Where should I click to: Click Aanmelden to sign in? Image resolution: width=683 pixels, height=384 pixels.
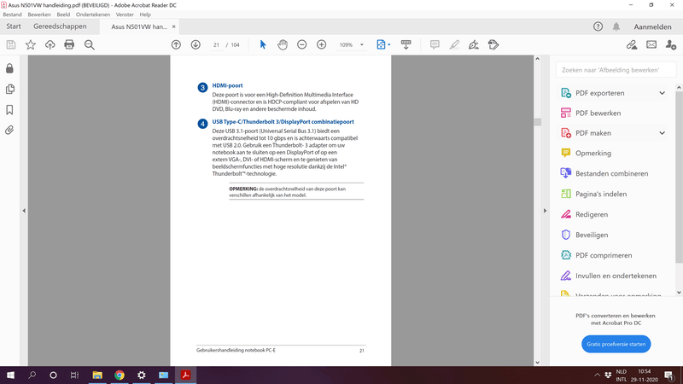(652, 26)
